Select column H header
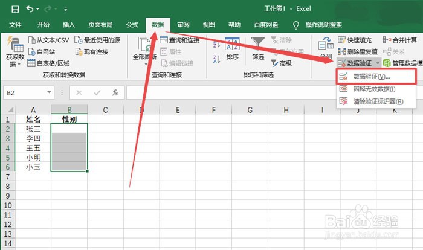The width and height of the screenshot is (423, 250). coord(286,110)
